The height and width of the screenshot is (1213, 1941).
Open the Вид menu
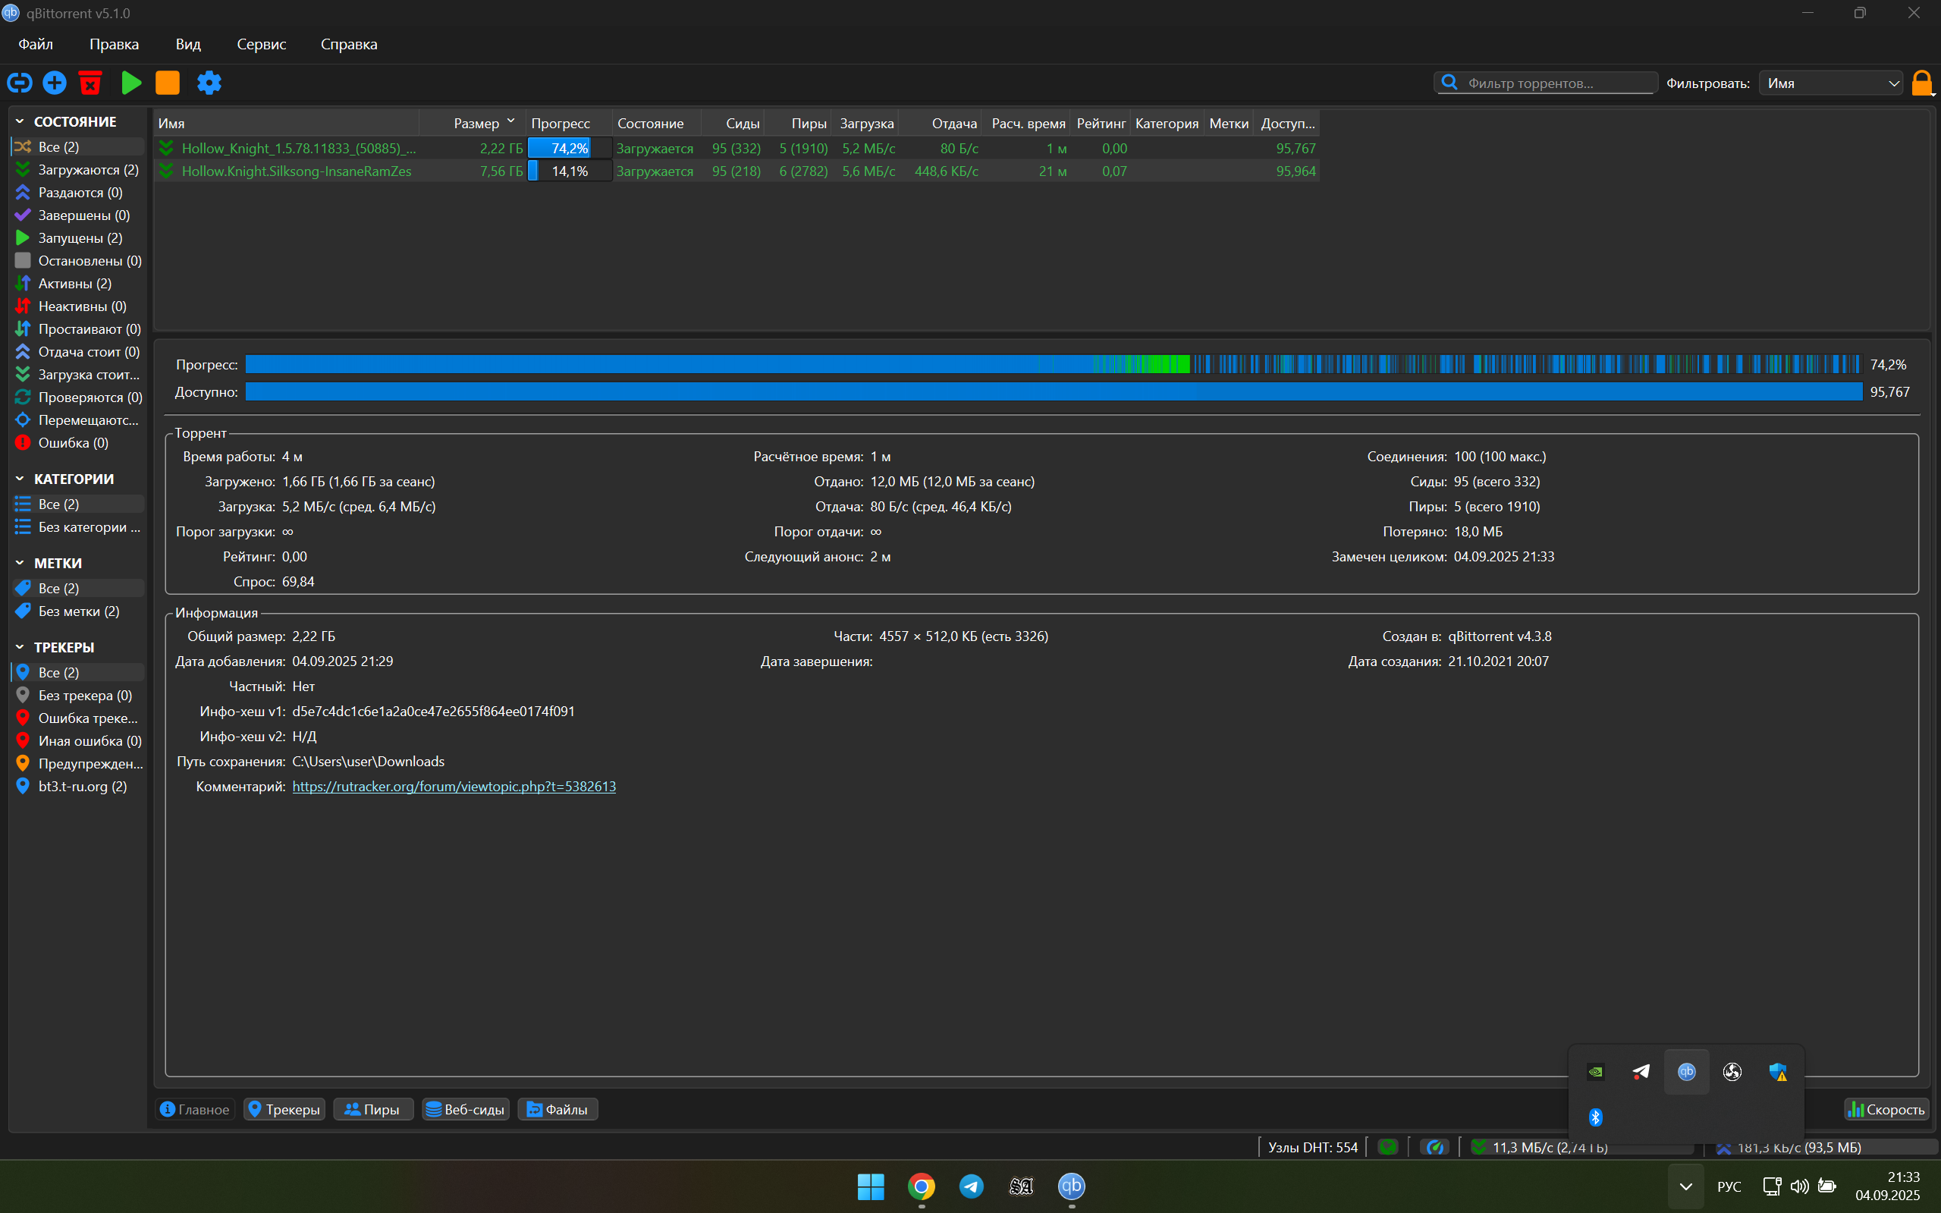coord(188,44)
